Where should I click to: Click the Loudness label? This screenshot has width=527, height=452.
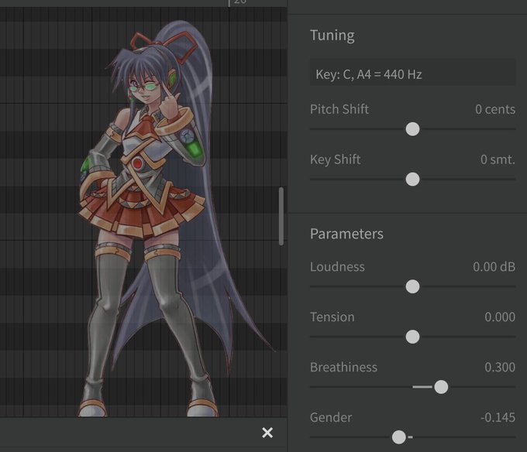coord(337,267)
